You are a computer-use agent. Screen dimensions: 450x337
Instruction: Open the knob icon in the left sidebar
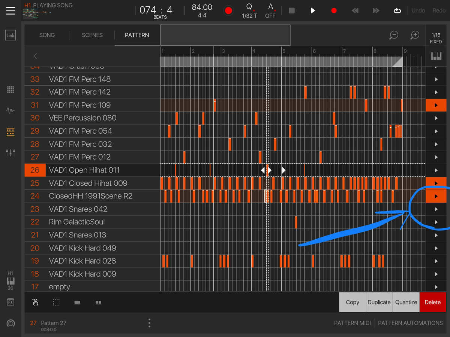pos(10,323)
